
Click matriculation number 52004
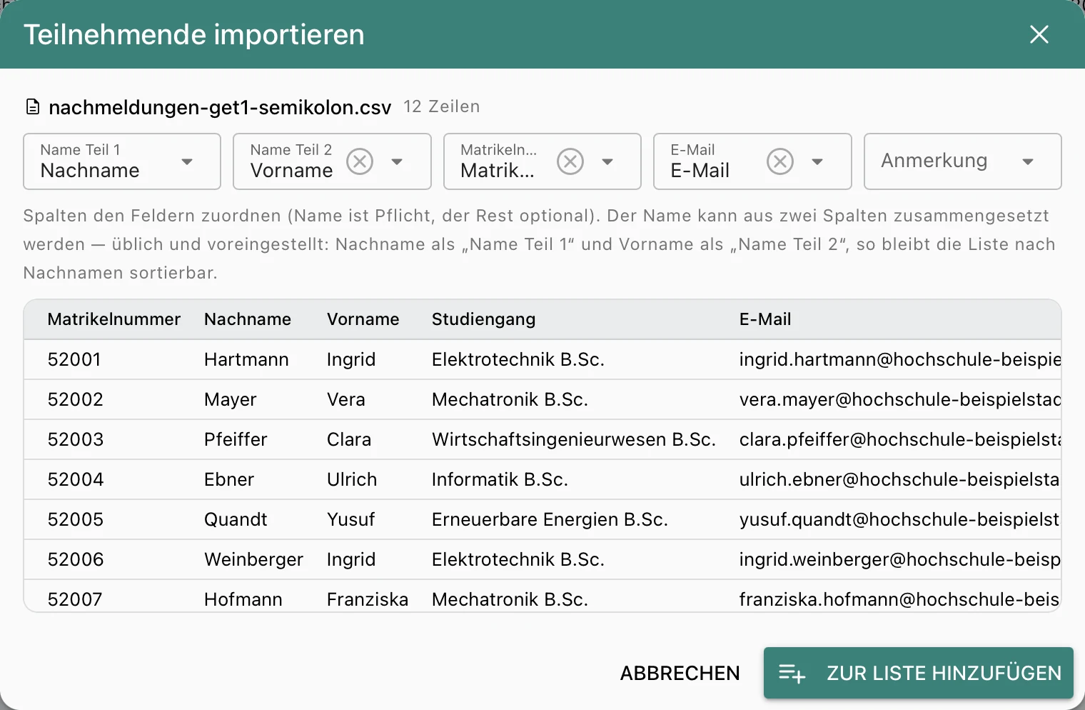tap(76, 479)
